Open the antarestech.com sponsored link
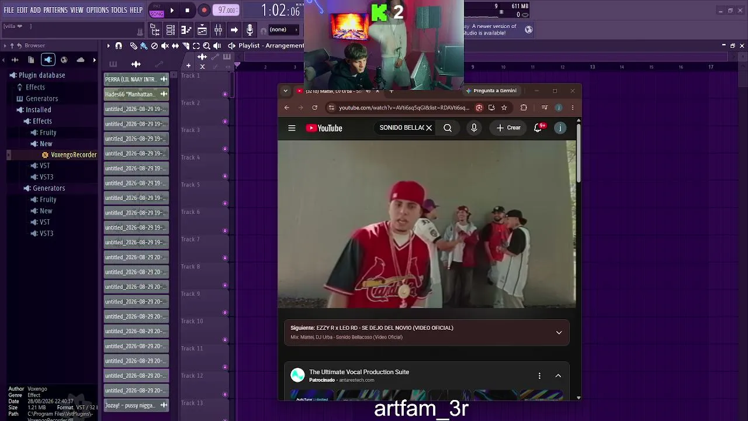 [357, 380]
